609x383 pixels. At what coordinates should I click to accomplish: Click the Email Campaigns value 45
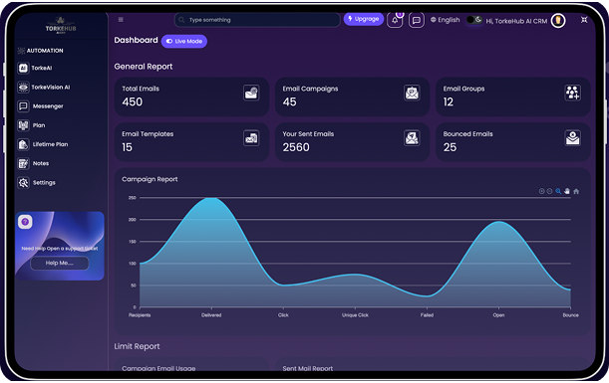click(x=289, y=101)
